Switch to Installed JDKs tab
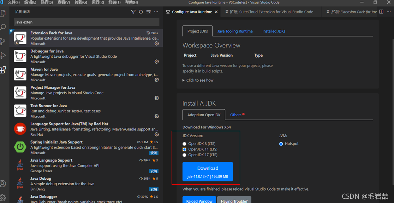This screenshot has width=394, height=203. [x=274, y=31]
